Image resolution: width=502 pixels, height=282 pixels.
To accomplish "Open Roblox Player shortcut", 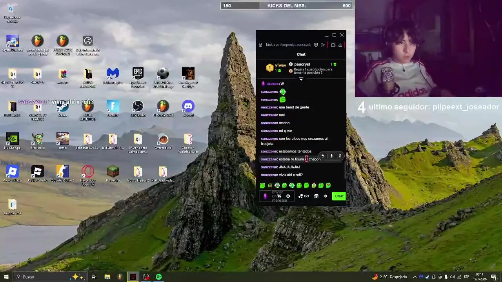I will 12,174.
